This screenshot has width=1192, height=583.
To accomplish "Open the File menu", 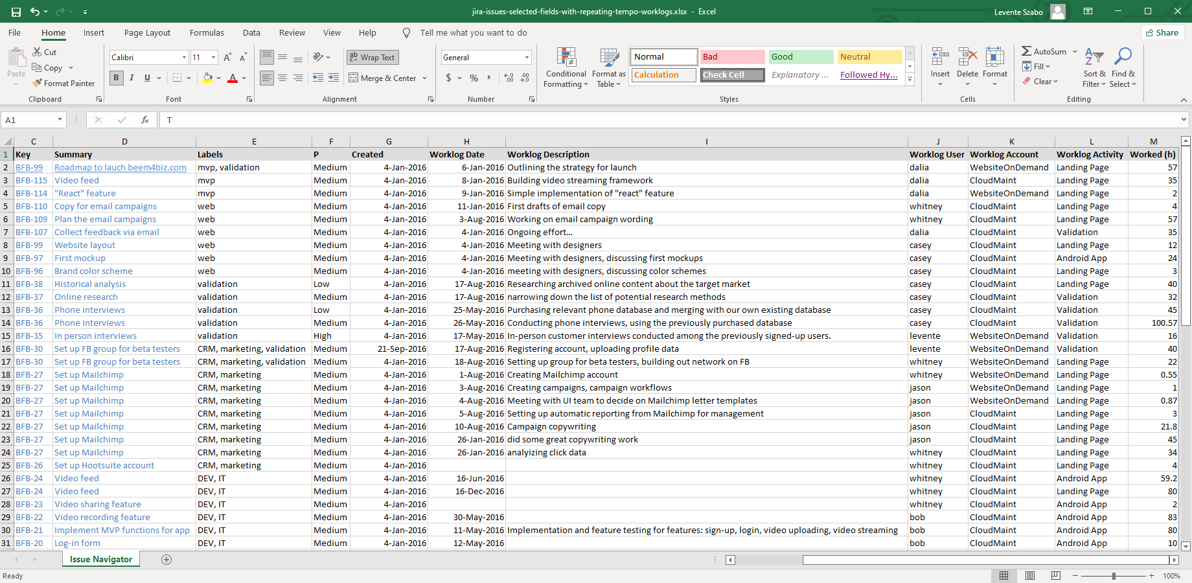I will [x=15, y=33].
